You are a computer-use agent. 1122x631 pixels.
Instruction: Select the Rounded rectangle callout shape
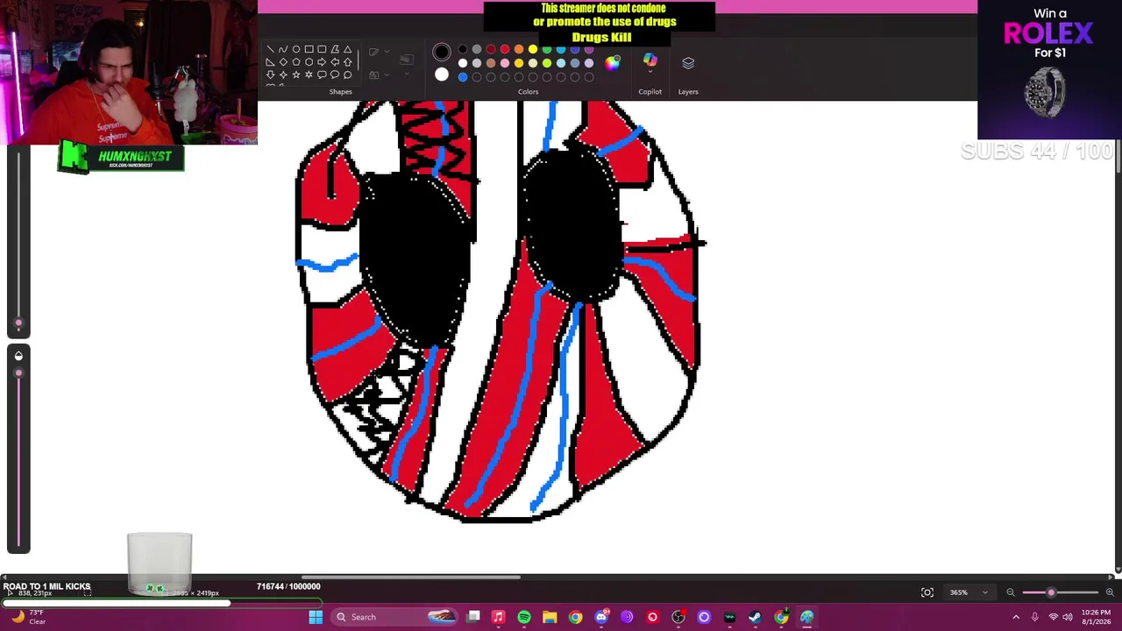coord(322,74)
